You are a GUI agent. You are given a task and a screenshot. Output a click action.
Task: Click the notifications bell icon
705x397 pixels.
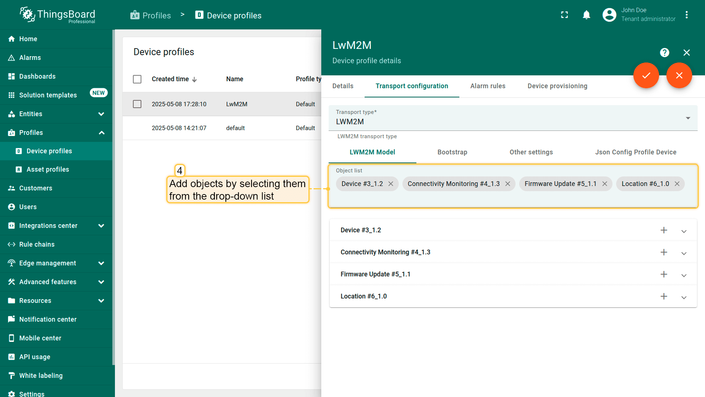point(586,15)
